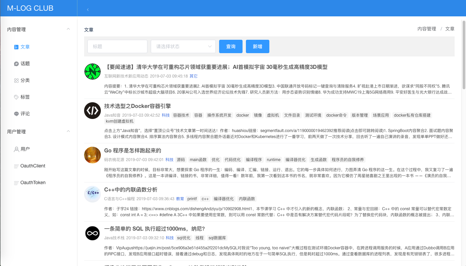Collapse the 内容管理 section chevron
This screenshot has width=466, height=266.
click(68, 29)
